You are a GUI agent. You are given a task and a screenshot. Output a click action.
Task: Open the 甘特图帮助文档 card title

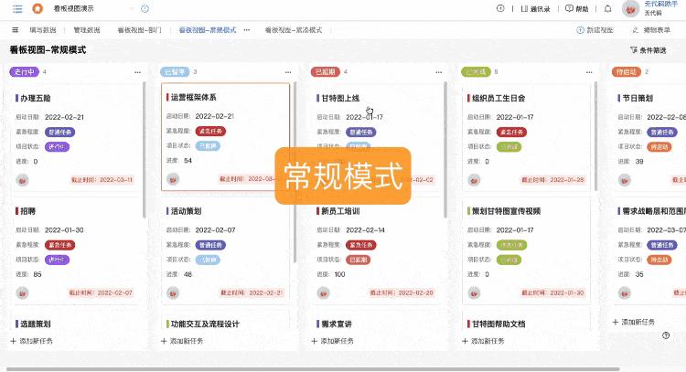tap(498, 324)
